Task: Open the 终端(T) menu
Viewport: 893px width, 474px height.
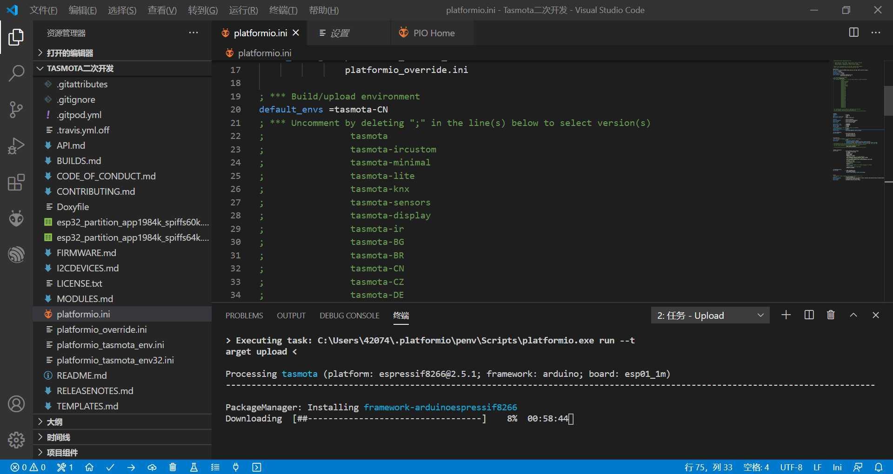Action: pos(283,10)
